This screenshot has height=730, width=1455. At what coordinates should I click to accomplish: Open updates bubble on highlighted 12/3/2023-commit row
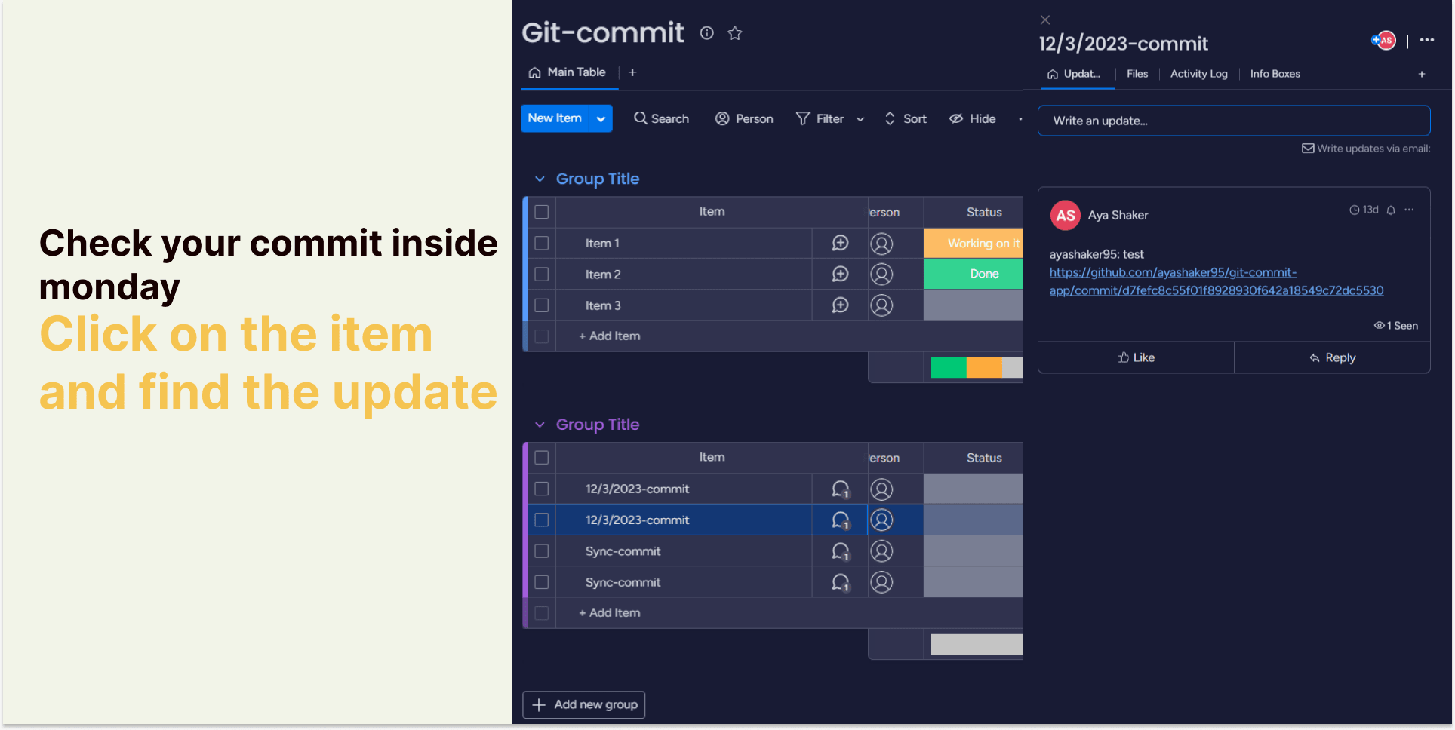pos(841,520)
